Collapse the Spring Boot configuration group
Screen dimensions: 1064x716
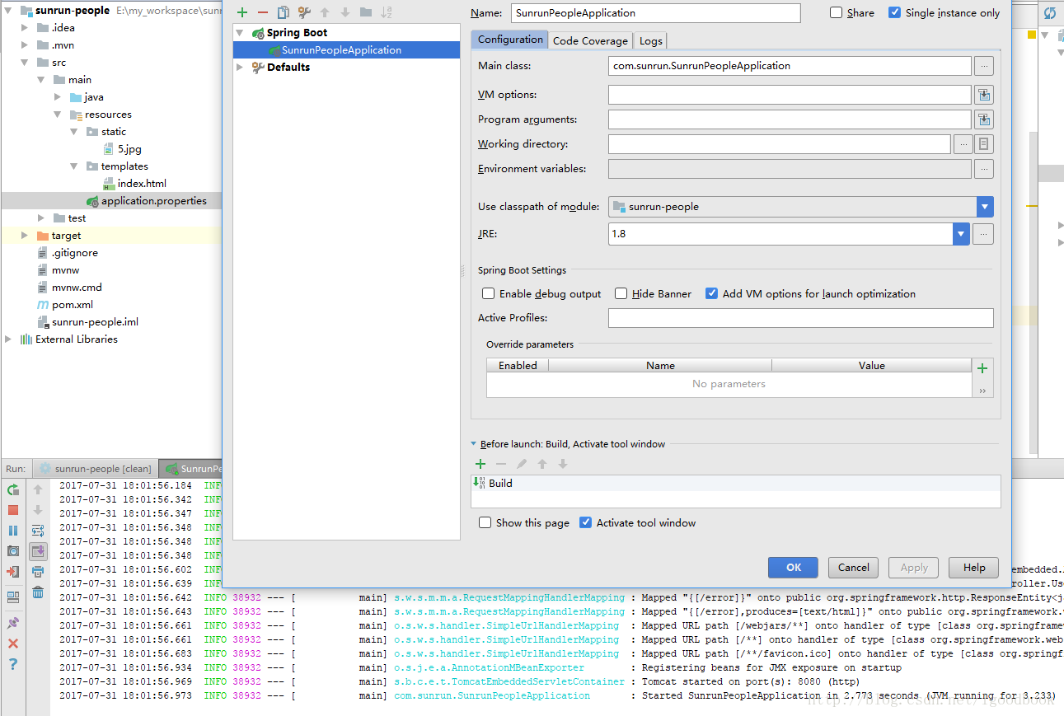tap(240, 33)
